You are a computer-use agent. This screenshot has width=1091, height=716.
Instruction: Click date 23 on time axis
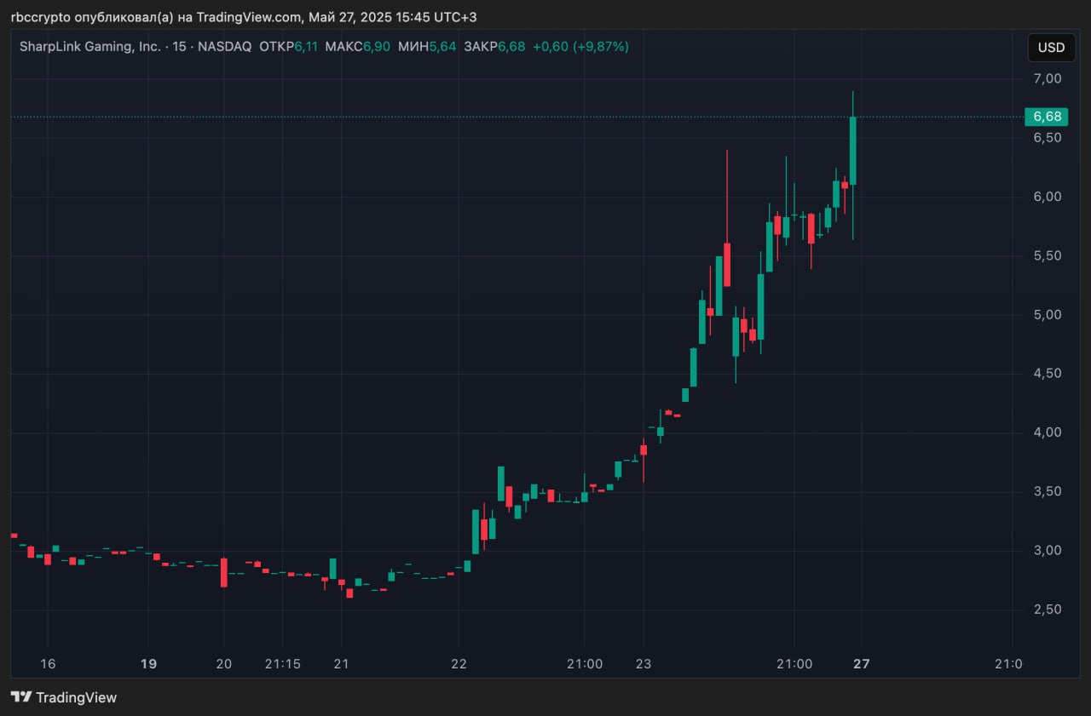coord(643,664)
